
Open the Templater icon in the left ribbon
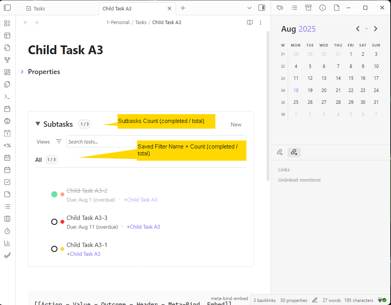pos(7,145)
